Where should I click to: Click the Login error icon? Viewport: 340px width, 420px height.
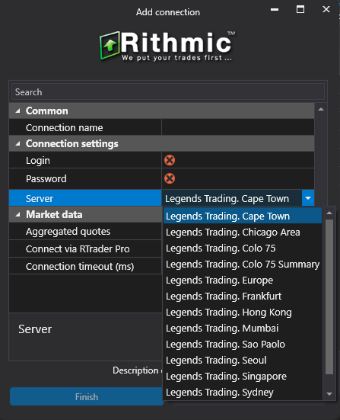(x=170, y=160)
